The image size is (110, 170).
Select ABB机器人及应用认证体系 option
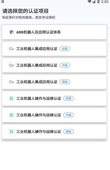pyautogui.click(x=54, y=32)
